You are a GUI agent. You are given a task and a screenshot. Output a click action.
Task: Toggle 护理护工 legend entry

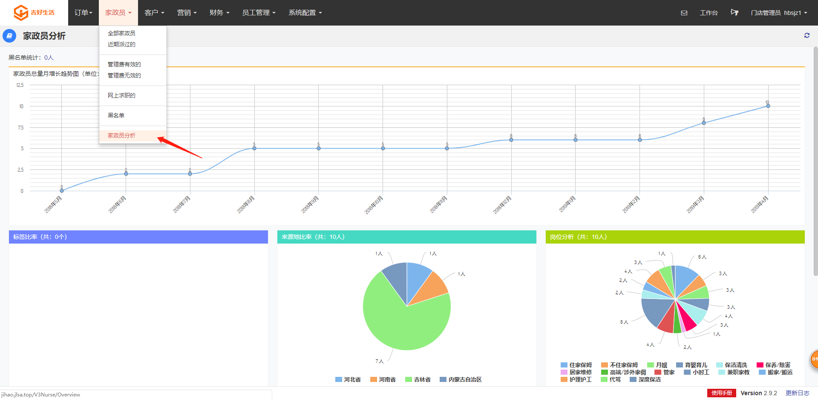[x=576, y=379]
